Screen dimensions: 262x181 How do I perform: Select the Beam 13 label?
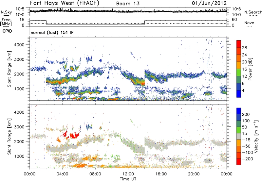pyautogui.click(x=128, y=4)
